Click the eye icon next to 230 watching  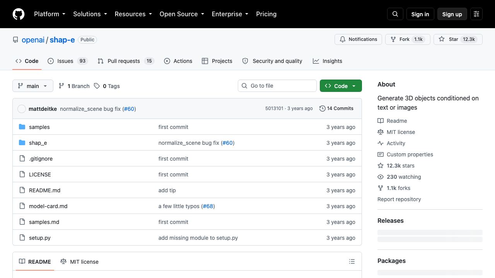pos(381,177)
